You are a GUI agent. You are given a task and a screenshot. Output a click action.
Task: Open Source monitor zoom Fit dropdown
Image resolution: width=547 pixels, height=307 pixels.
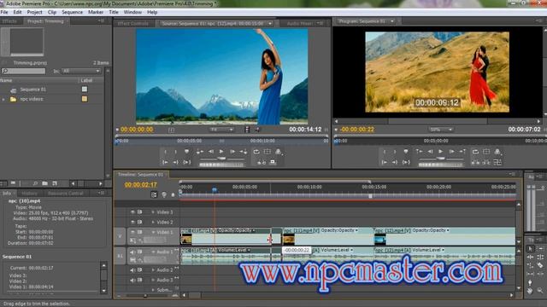pyautogui.click(x=221, y=130)
